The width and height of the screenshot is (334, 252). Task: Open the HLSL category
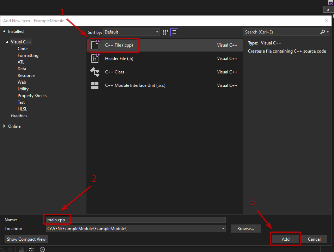click(x=22, y=109)
